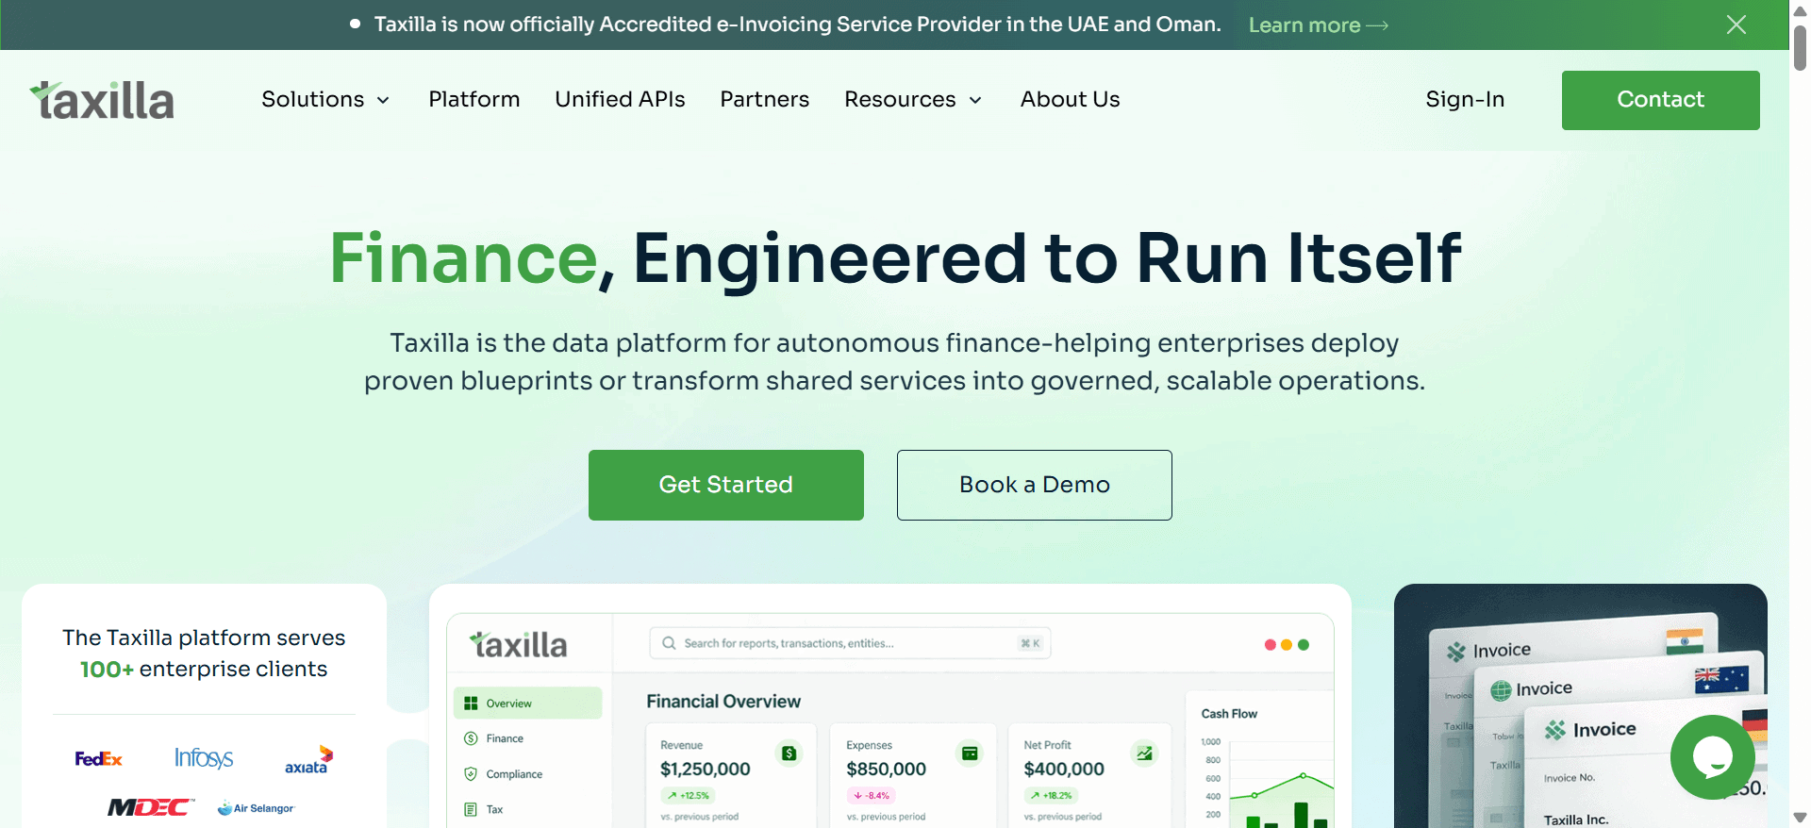This screenshot has width=1811, height=828.
Task: Click the search magnifier icon in dashboard
Action: (669, 643)
